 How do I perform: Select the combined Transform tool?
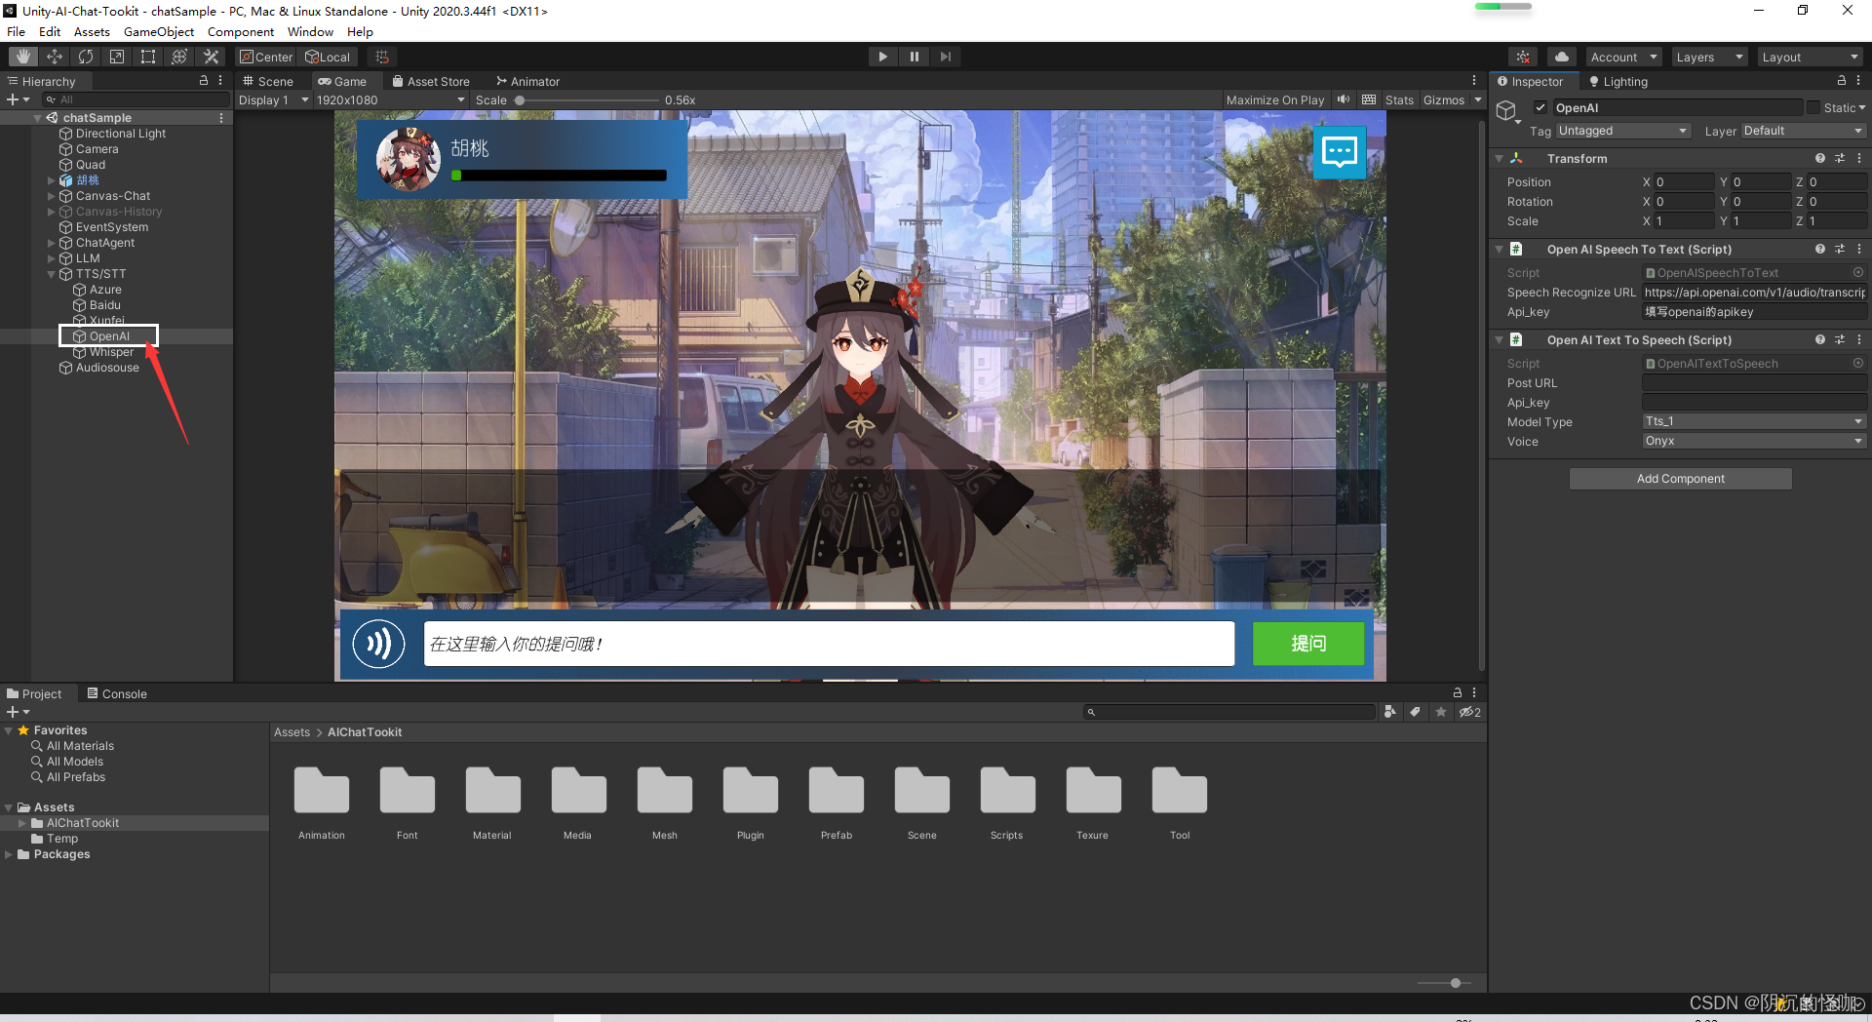click(179, 57)
